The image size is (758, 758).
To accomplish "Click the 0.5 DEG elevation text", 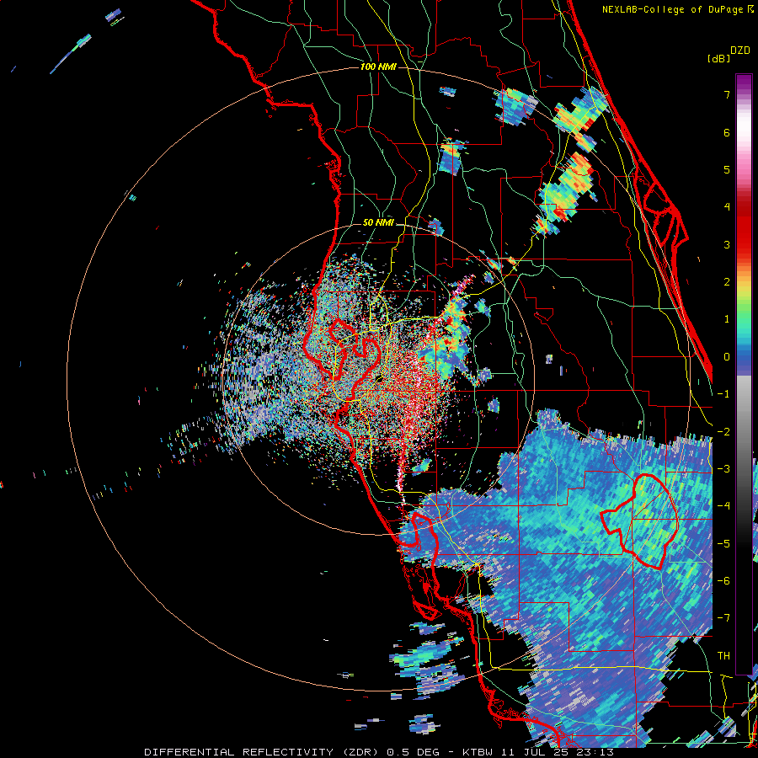I will click(x=414, y=752).
